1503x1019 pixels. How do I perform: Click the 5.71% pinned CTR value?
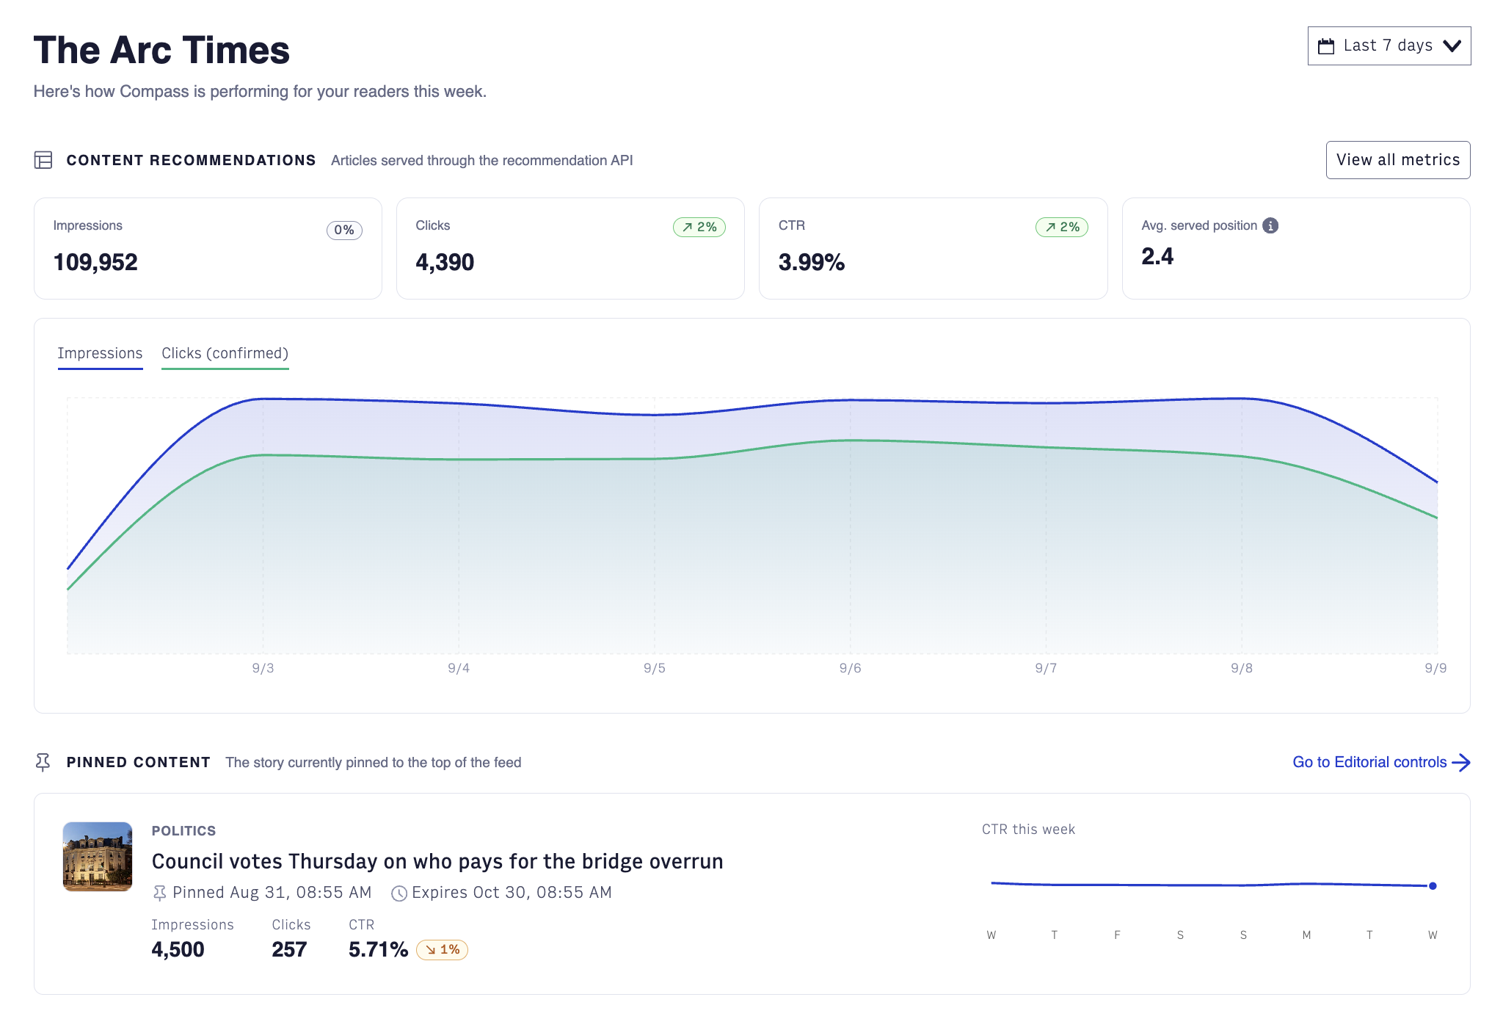[378, 949]
